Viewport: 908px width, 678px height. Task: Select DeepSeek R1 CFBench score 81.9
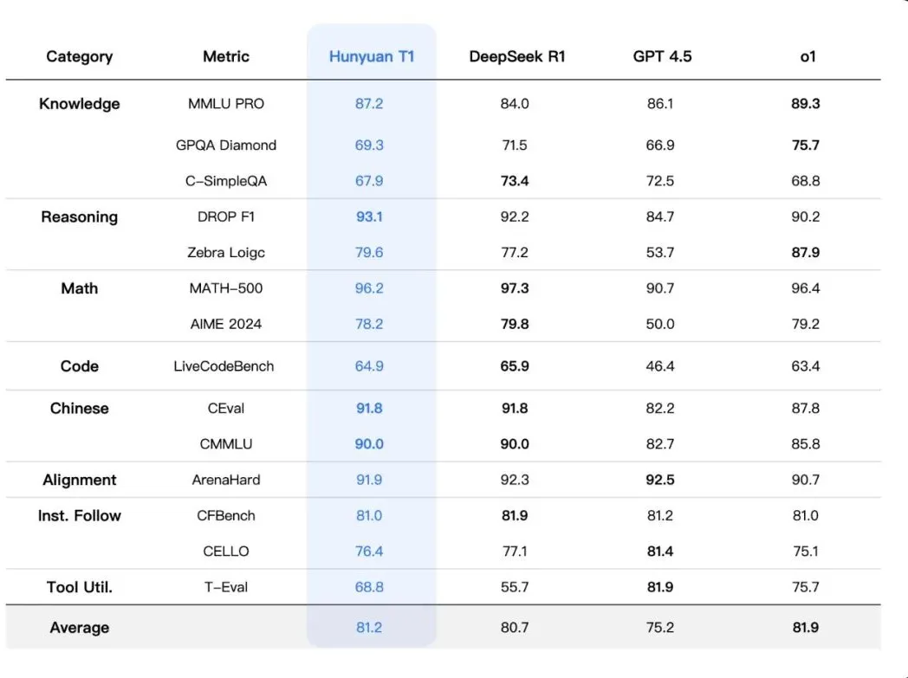coord(515,516)
